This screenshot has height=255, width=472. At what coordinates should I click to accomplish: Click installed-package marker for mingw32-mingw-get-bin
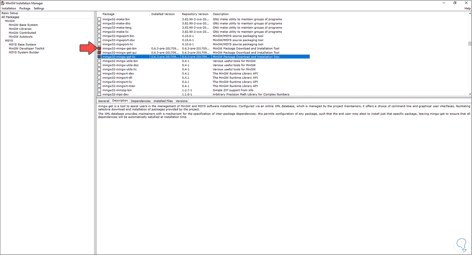coord(99,48)
